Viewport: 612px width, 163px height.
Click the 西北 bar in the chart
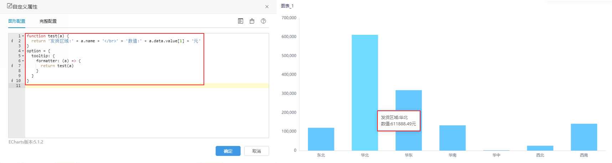540,148
